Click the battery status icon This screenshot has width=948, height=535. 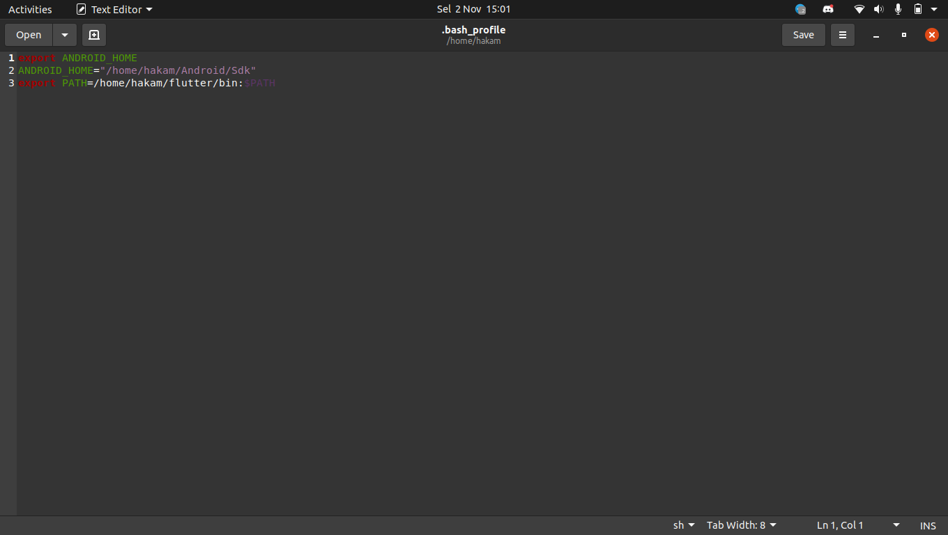917,9
